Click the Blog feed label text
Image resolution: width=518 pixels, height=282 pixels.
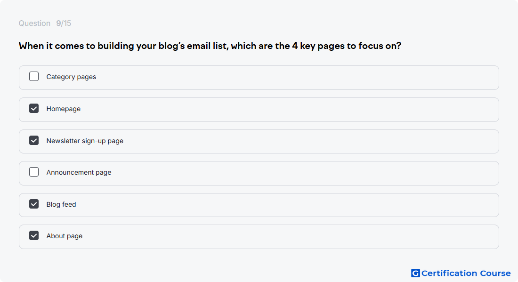coord(61,204)
